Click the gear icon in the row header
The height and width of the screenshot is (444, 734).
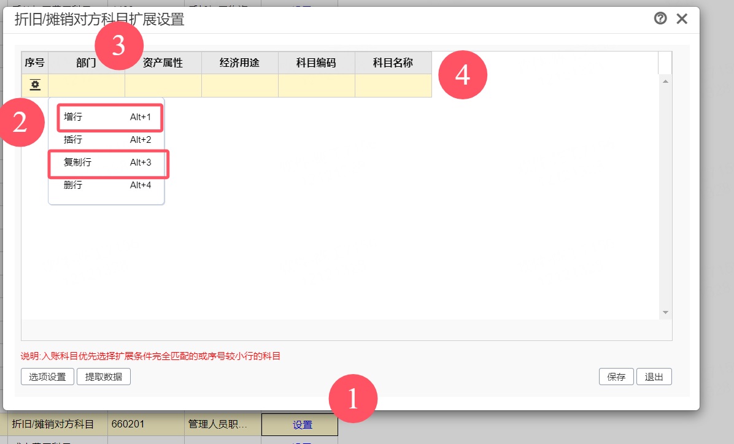tap(35, 85)
